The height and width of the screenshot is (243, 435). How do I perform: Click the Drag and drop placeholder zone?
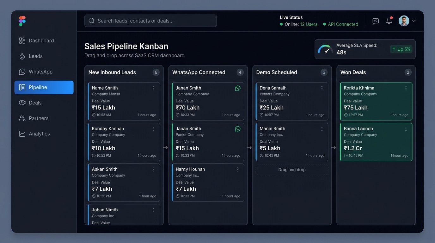tap(292, 170)
